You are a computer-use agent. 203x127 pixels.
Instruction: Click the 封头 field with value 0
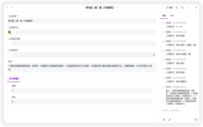click(x=82, y=102)
